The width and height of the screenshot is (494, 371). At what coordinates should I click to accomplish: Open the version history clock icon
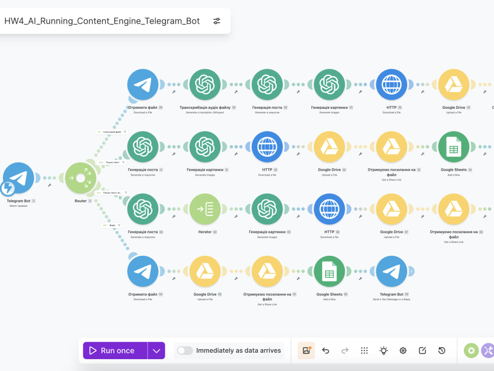click(x=442, y=351)
